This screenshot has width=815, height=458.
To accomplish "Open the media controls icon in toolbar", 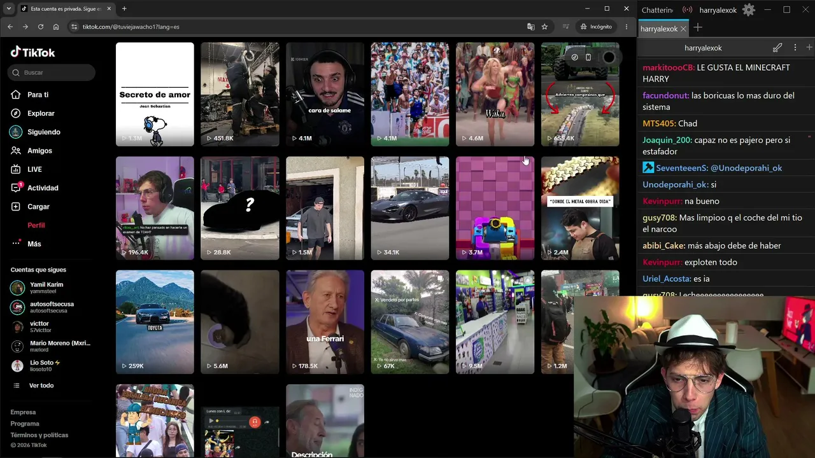I will point(566,27).
